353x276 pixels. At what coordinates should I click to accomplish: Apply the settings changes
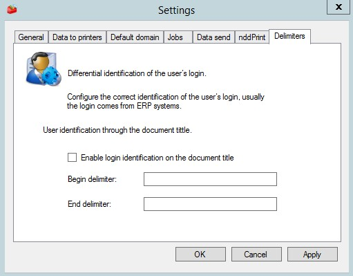point(312,255)
